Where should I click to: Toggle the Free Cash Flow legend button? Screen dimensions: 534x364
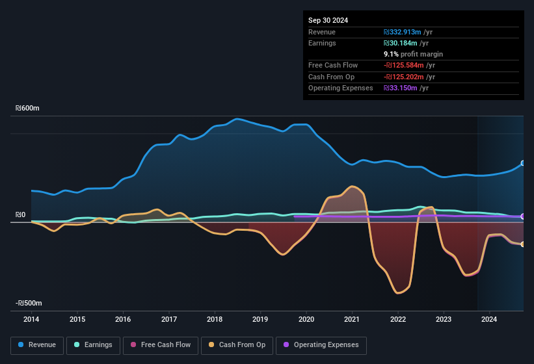[161, 346]
